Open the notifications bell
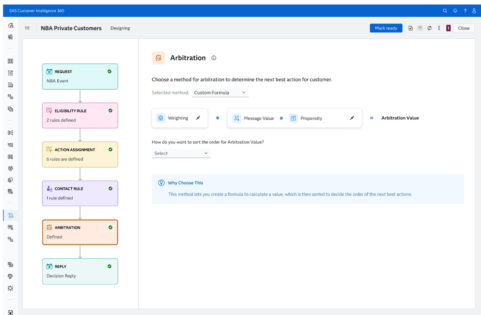This screenshot has width=481, height=315. tap(455, 11)
